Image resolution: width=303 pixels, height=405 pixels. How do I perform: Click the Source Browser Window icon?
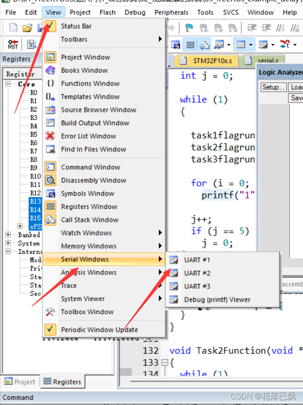click(x=50, y=109)
